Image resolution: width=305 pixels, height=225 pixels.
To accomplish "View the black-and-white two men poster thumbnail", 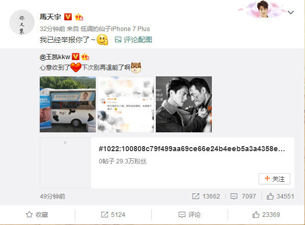I will [184, 104].
